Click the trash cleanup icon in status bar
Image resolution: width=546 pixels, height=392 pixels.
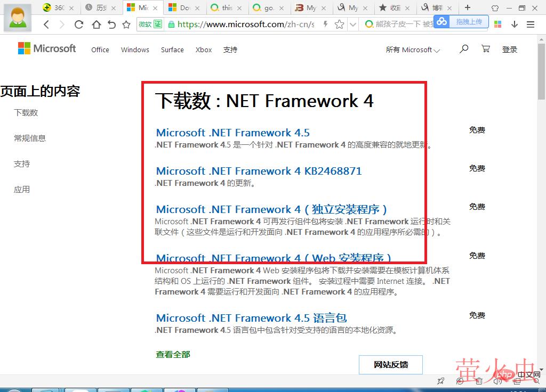(x=479, y=381)
